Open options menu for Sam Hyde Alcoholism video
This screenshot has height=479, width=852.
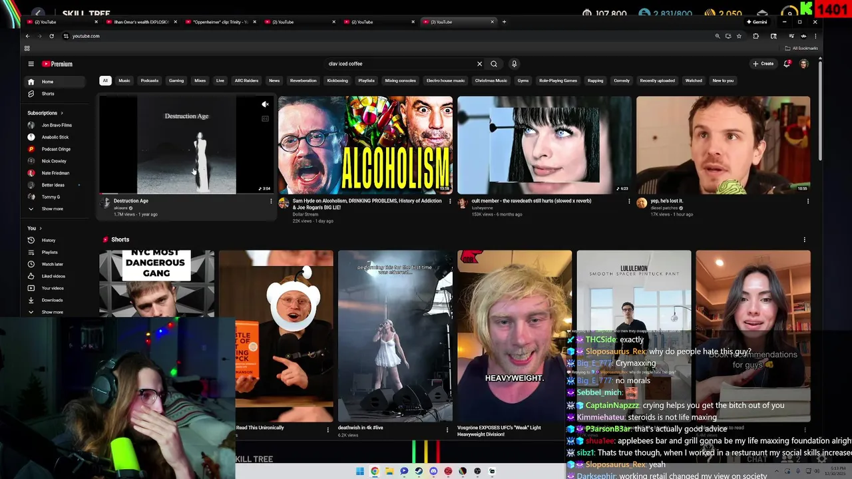(x=450, y=201)
